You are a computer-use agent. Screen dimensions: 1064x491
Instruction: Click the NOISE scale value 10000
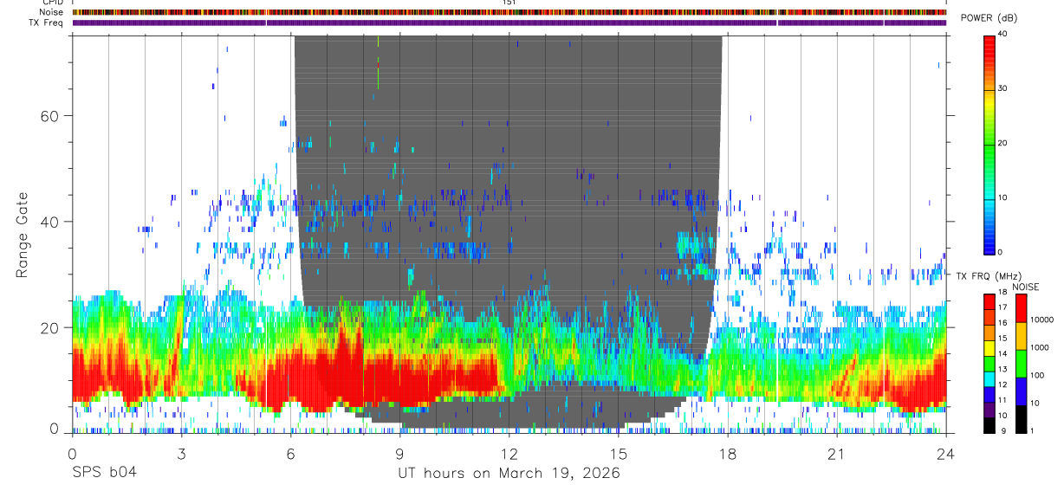[1042, 320]
